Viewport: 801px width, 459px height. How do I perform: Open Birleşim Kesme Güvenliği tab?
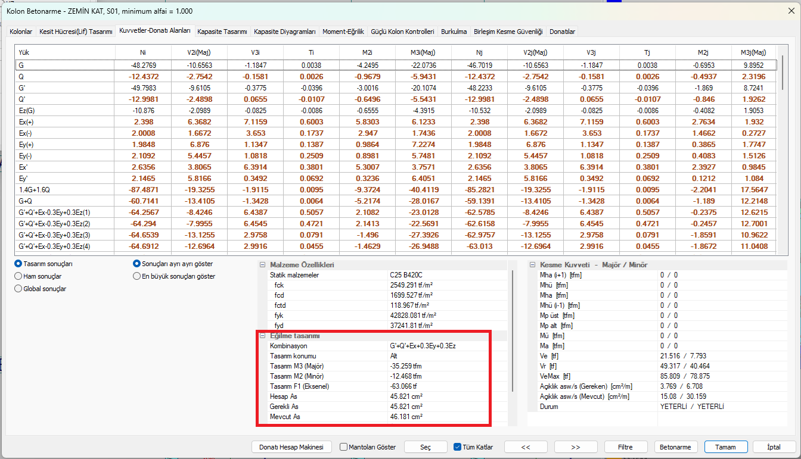point(508,32)
